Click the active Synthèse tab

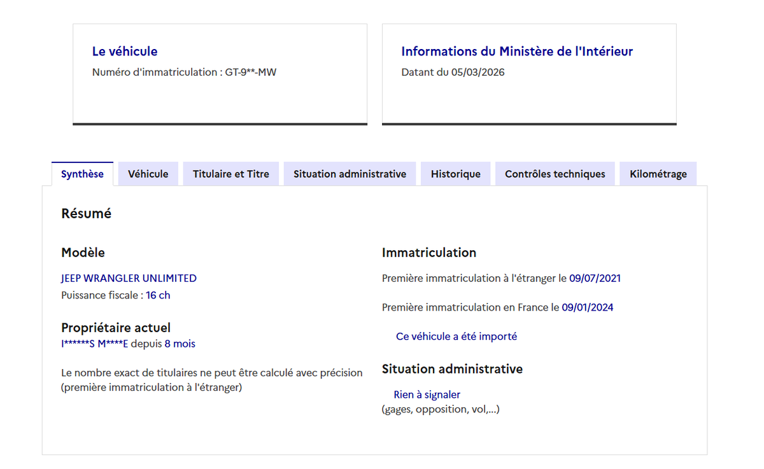coord(82,174)
